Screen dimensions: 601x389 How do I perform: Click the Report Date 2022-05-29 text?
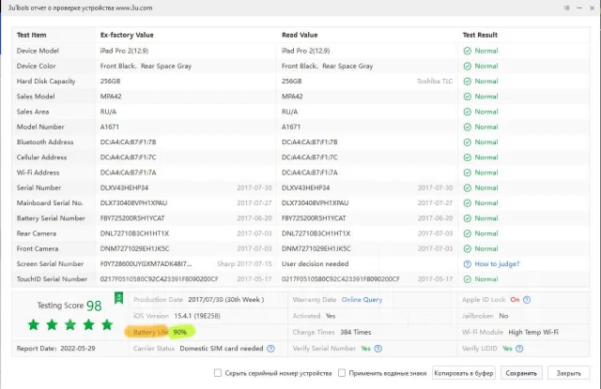[x=56, y=349]
